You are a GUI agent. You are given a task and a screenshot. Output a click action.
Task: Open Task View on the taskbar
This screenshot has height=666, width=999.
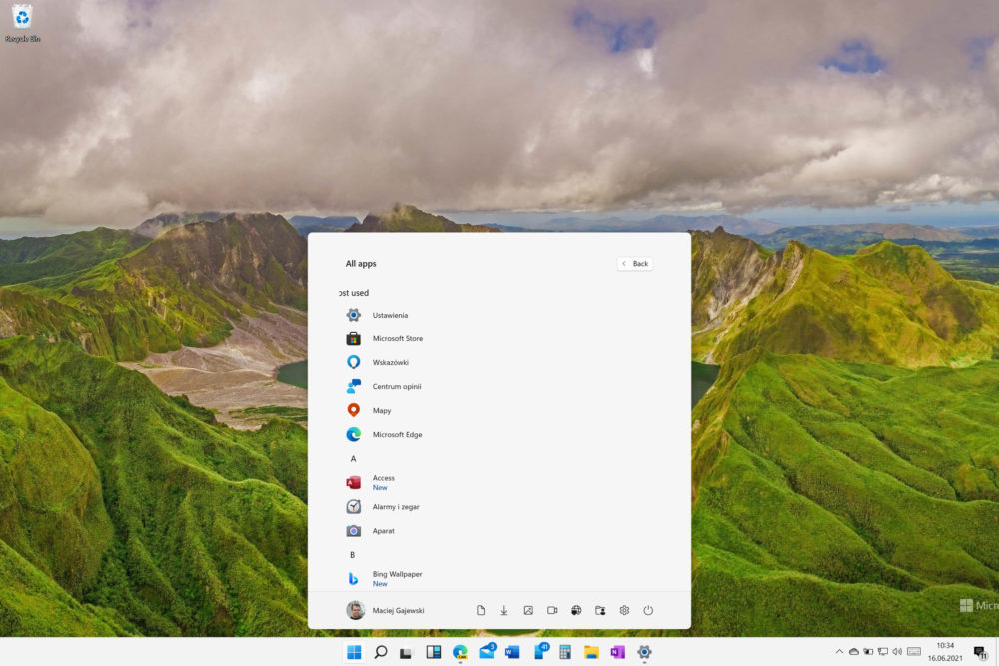click(x=407, y=652)
